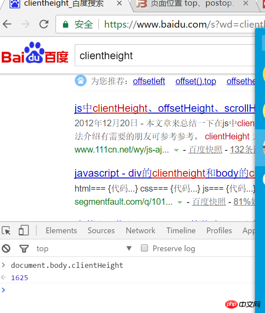
Task: Focus the Baidu search box containing clientheight
Action: click(165, 55)
